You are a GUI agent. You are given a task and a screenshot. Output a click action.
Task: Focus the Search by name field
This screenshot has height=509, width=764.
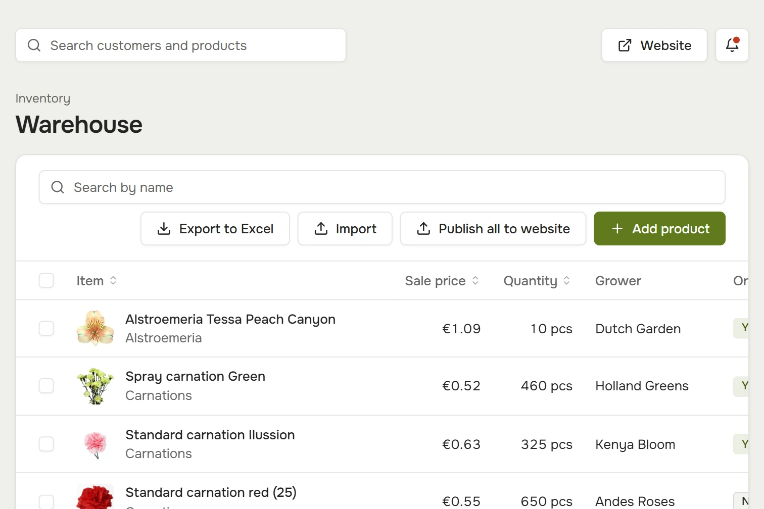[x=382, y=187]
